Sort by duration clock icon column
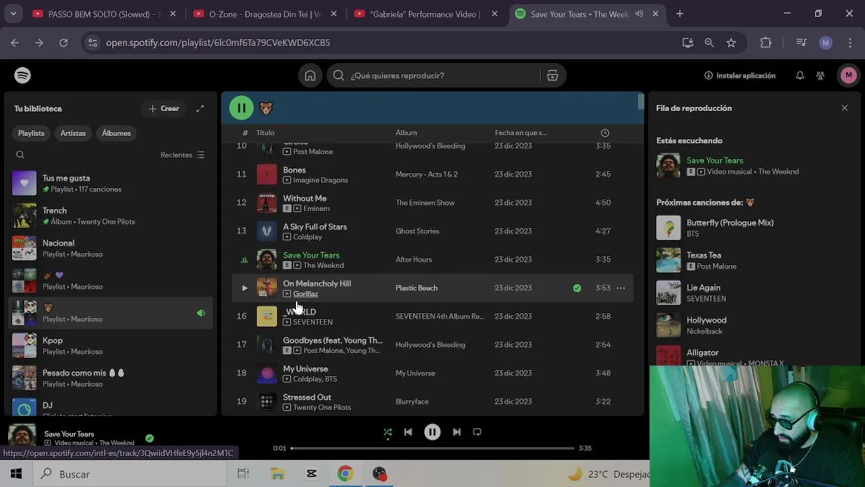The width and height of the screenshot is (865, 487). (x=605, y=133)
